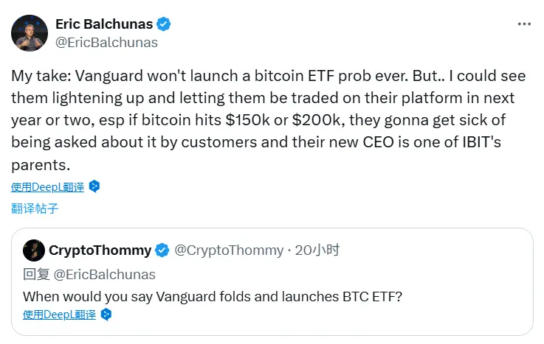
Task: Click verified badge beside CryptoThommy
Action: 162,250
